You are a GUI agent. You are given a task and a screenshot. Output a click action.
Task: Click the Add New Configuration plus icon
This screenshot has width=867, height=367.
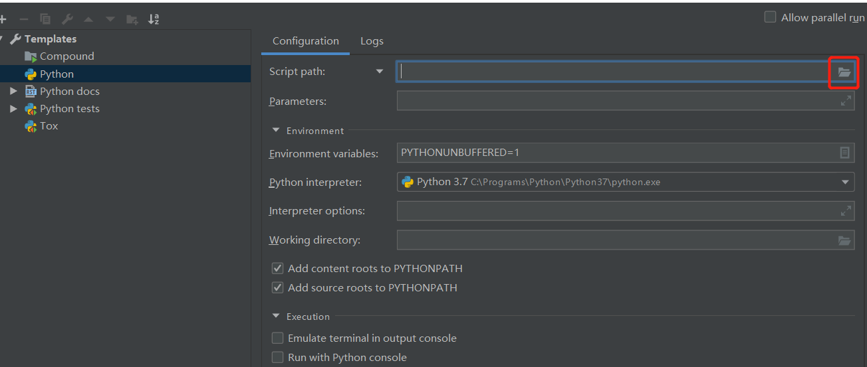[x=3, y=19]
